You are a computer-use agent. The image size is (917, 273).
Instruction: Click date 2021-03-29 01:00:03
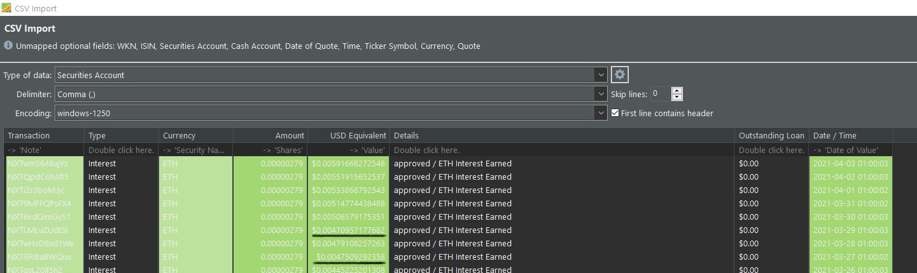(851, 230)
